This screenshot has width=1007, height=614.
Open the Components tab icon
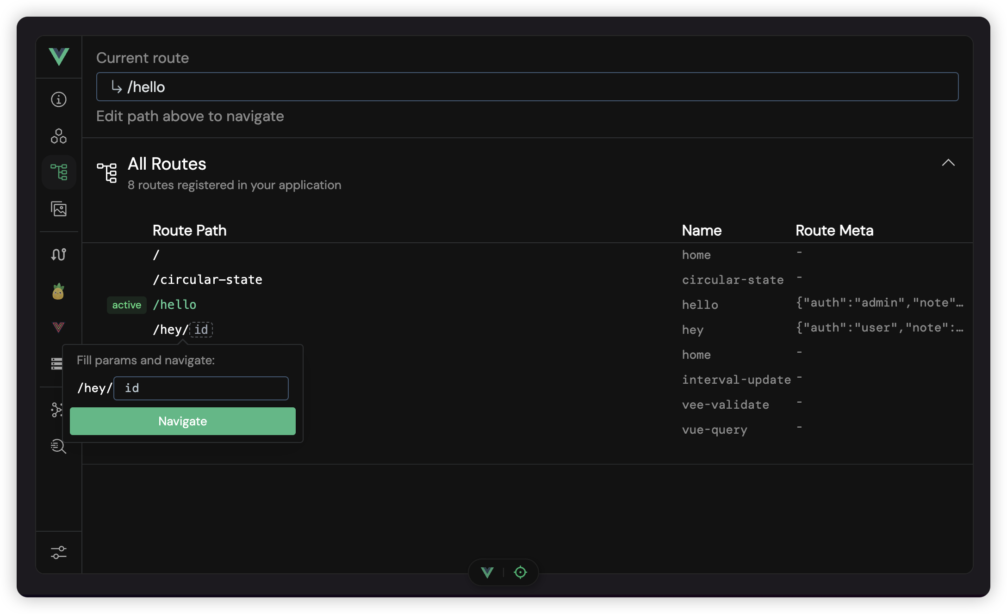(59, 136)
